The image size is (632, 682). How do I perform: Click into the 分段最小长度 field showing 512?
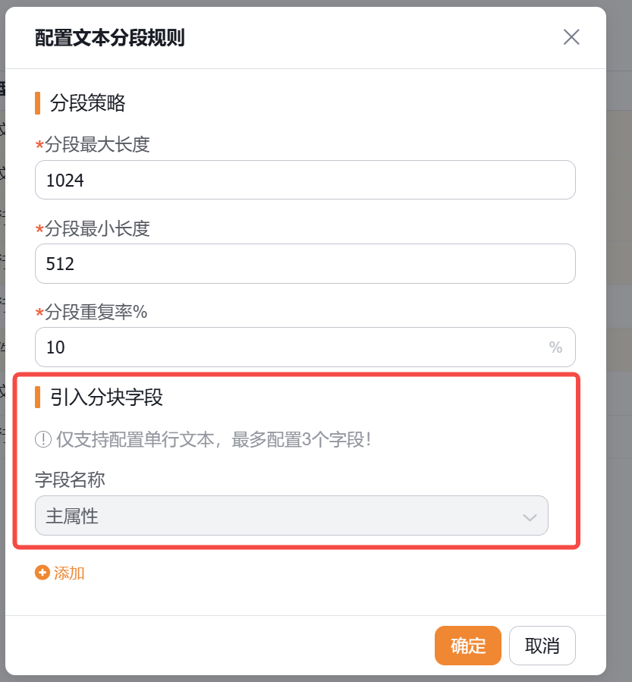click(305, 263)
